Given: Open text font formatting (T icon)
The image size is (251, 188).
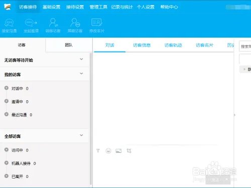Looking at the screenshot, I should click(98, 151).
